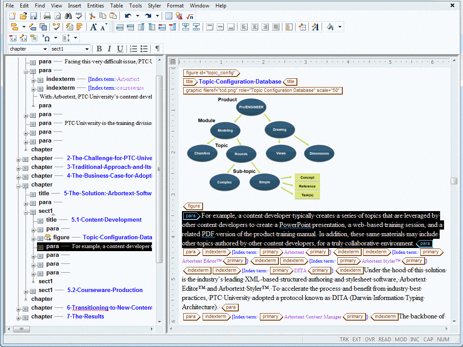Viewport: 463px width, 347px height.
Task: Insert an equation with the square root icon
Action: (x=189, y=16)
